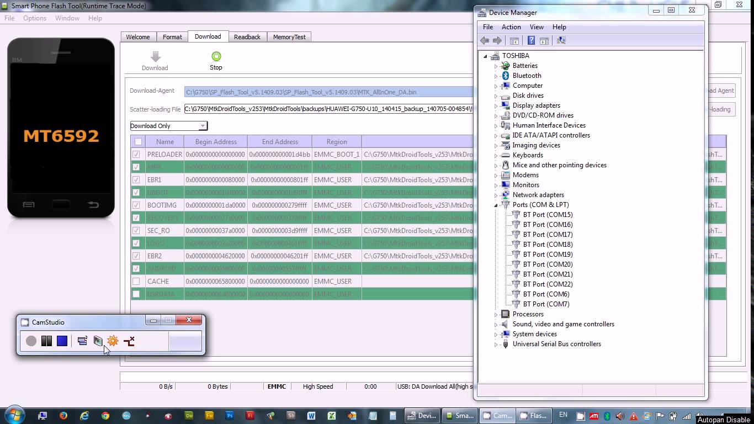
Task: Click the Begin Address column header
Action: pyautogui.click(x=216, y=142)
